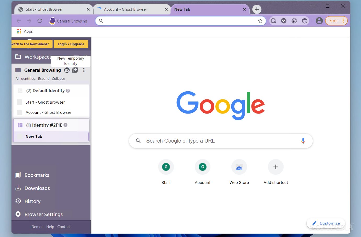Click the Add shortcut plus tile

coord(276,172)
